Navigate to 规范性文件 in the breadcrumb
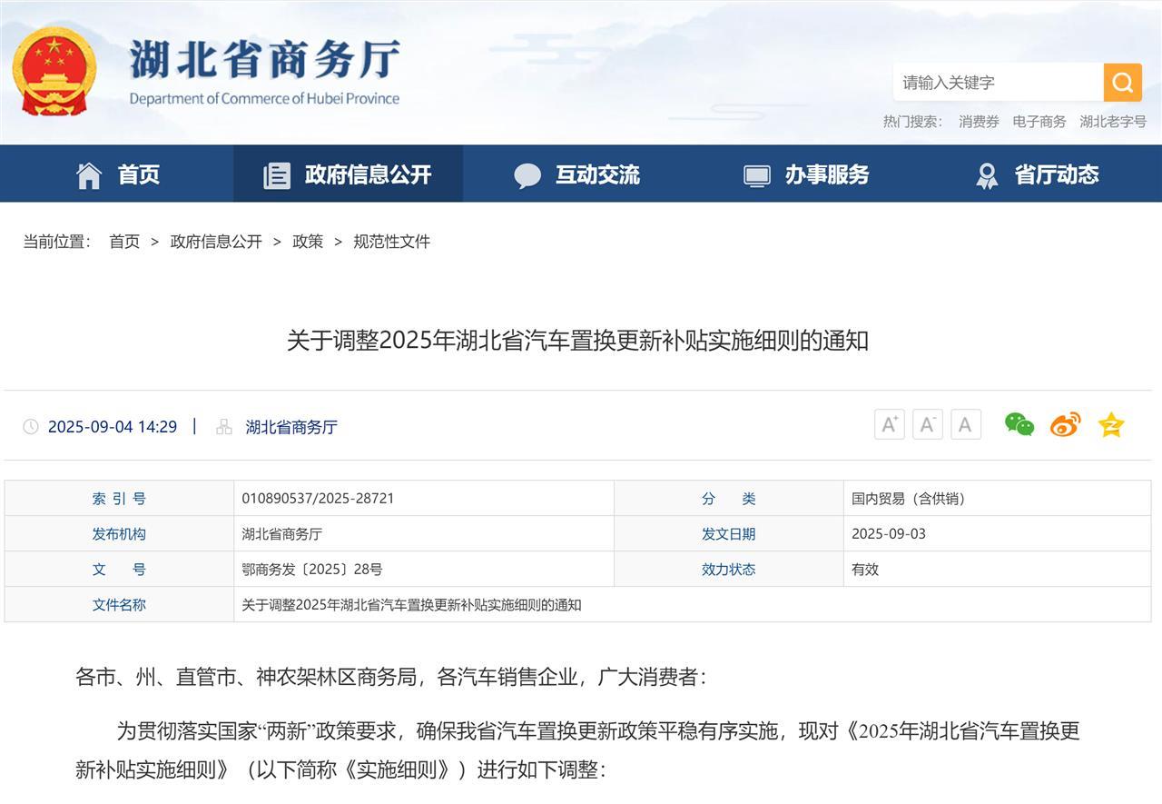Screen dimensions: 1162x804 (x=392, y=242)
